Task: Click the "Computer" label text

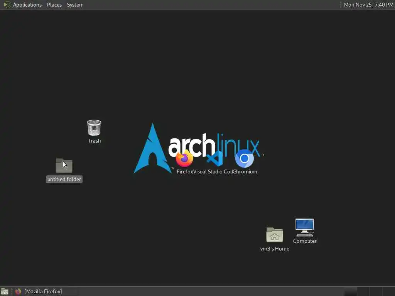Action: [x=305, y=241]
